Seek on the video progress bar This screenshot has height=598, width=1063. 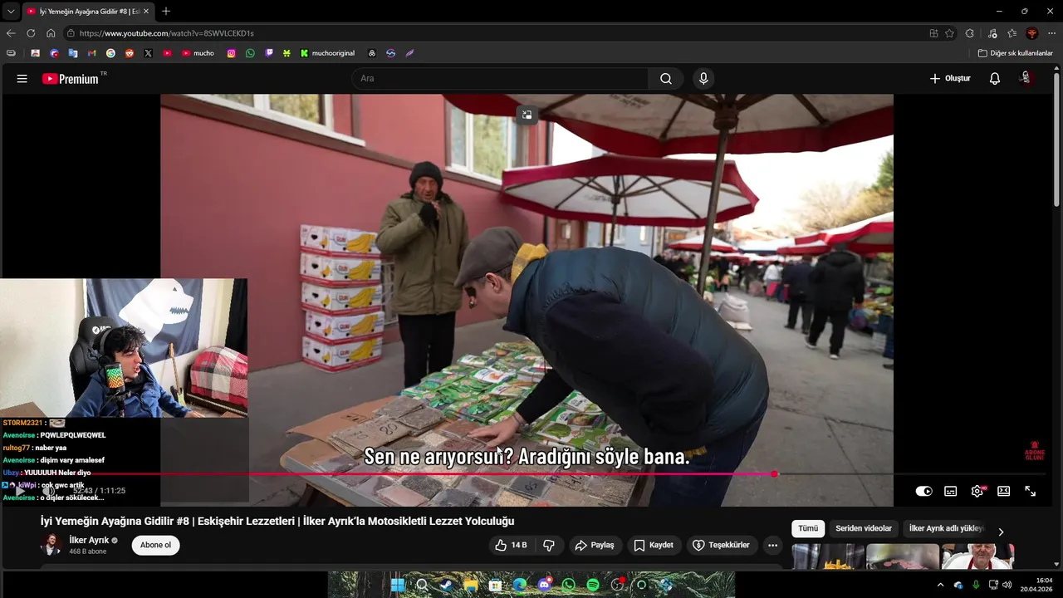(527, 474)
